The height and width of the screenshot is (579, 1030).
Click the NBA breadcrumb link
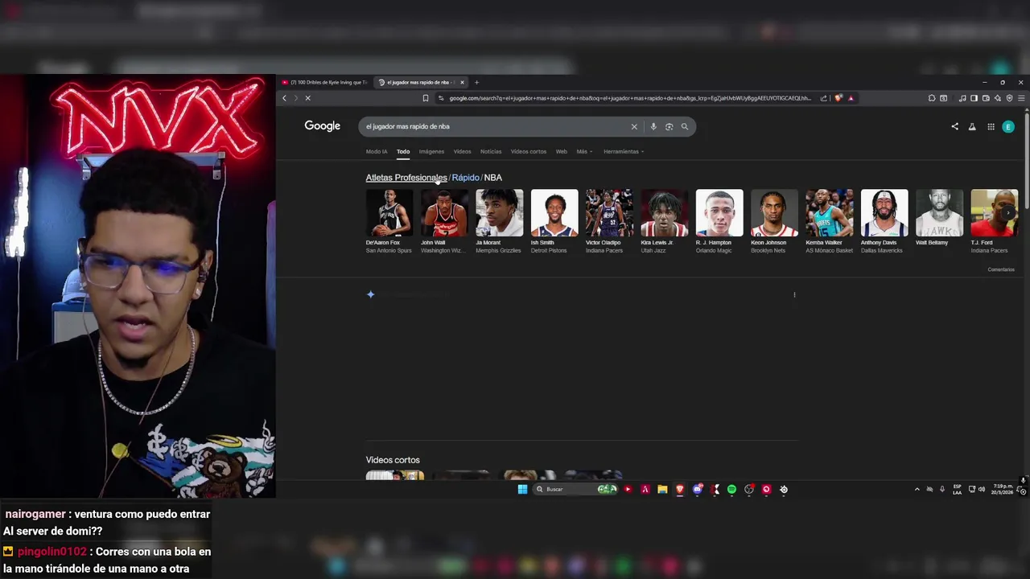[x=492, y=178]
